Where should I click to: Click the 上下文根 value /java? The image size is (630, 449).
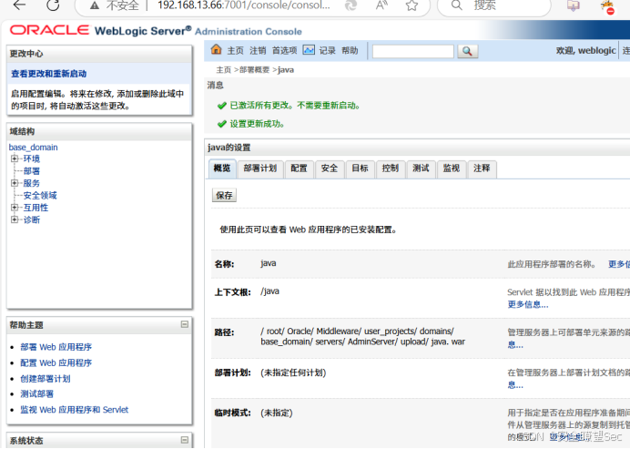270,291
